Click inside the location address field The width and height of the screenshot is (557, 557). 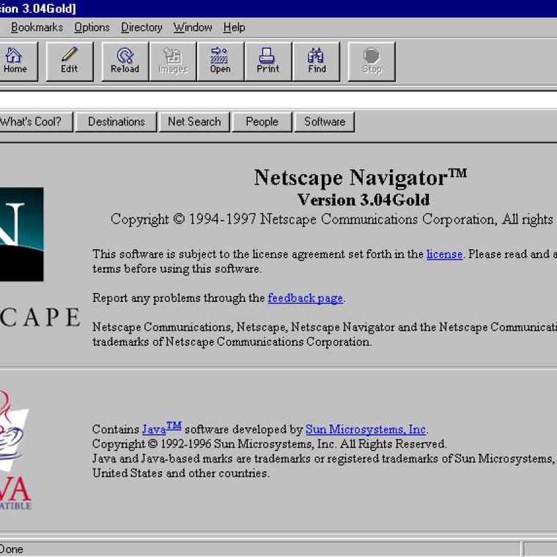click(278, 99)
